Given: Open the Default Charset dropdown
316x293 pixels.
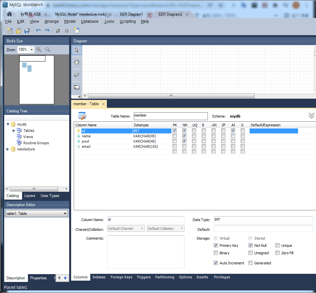Looking at the screenshot, I should [126, 229].
